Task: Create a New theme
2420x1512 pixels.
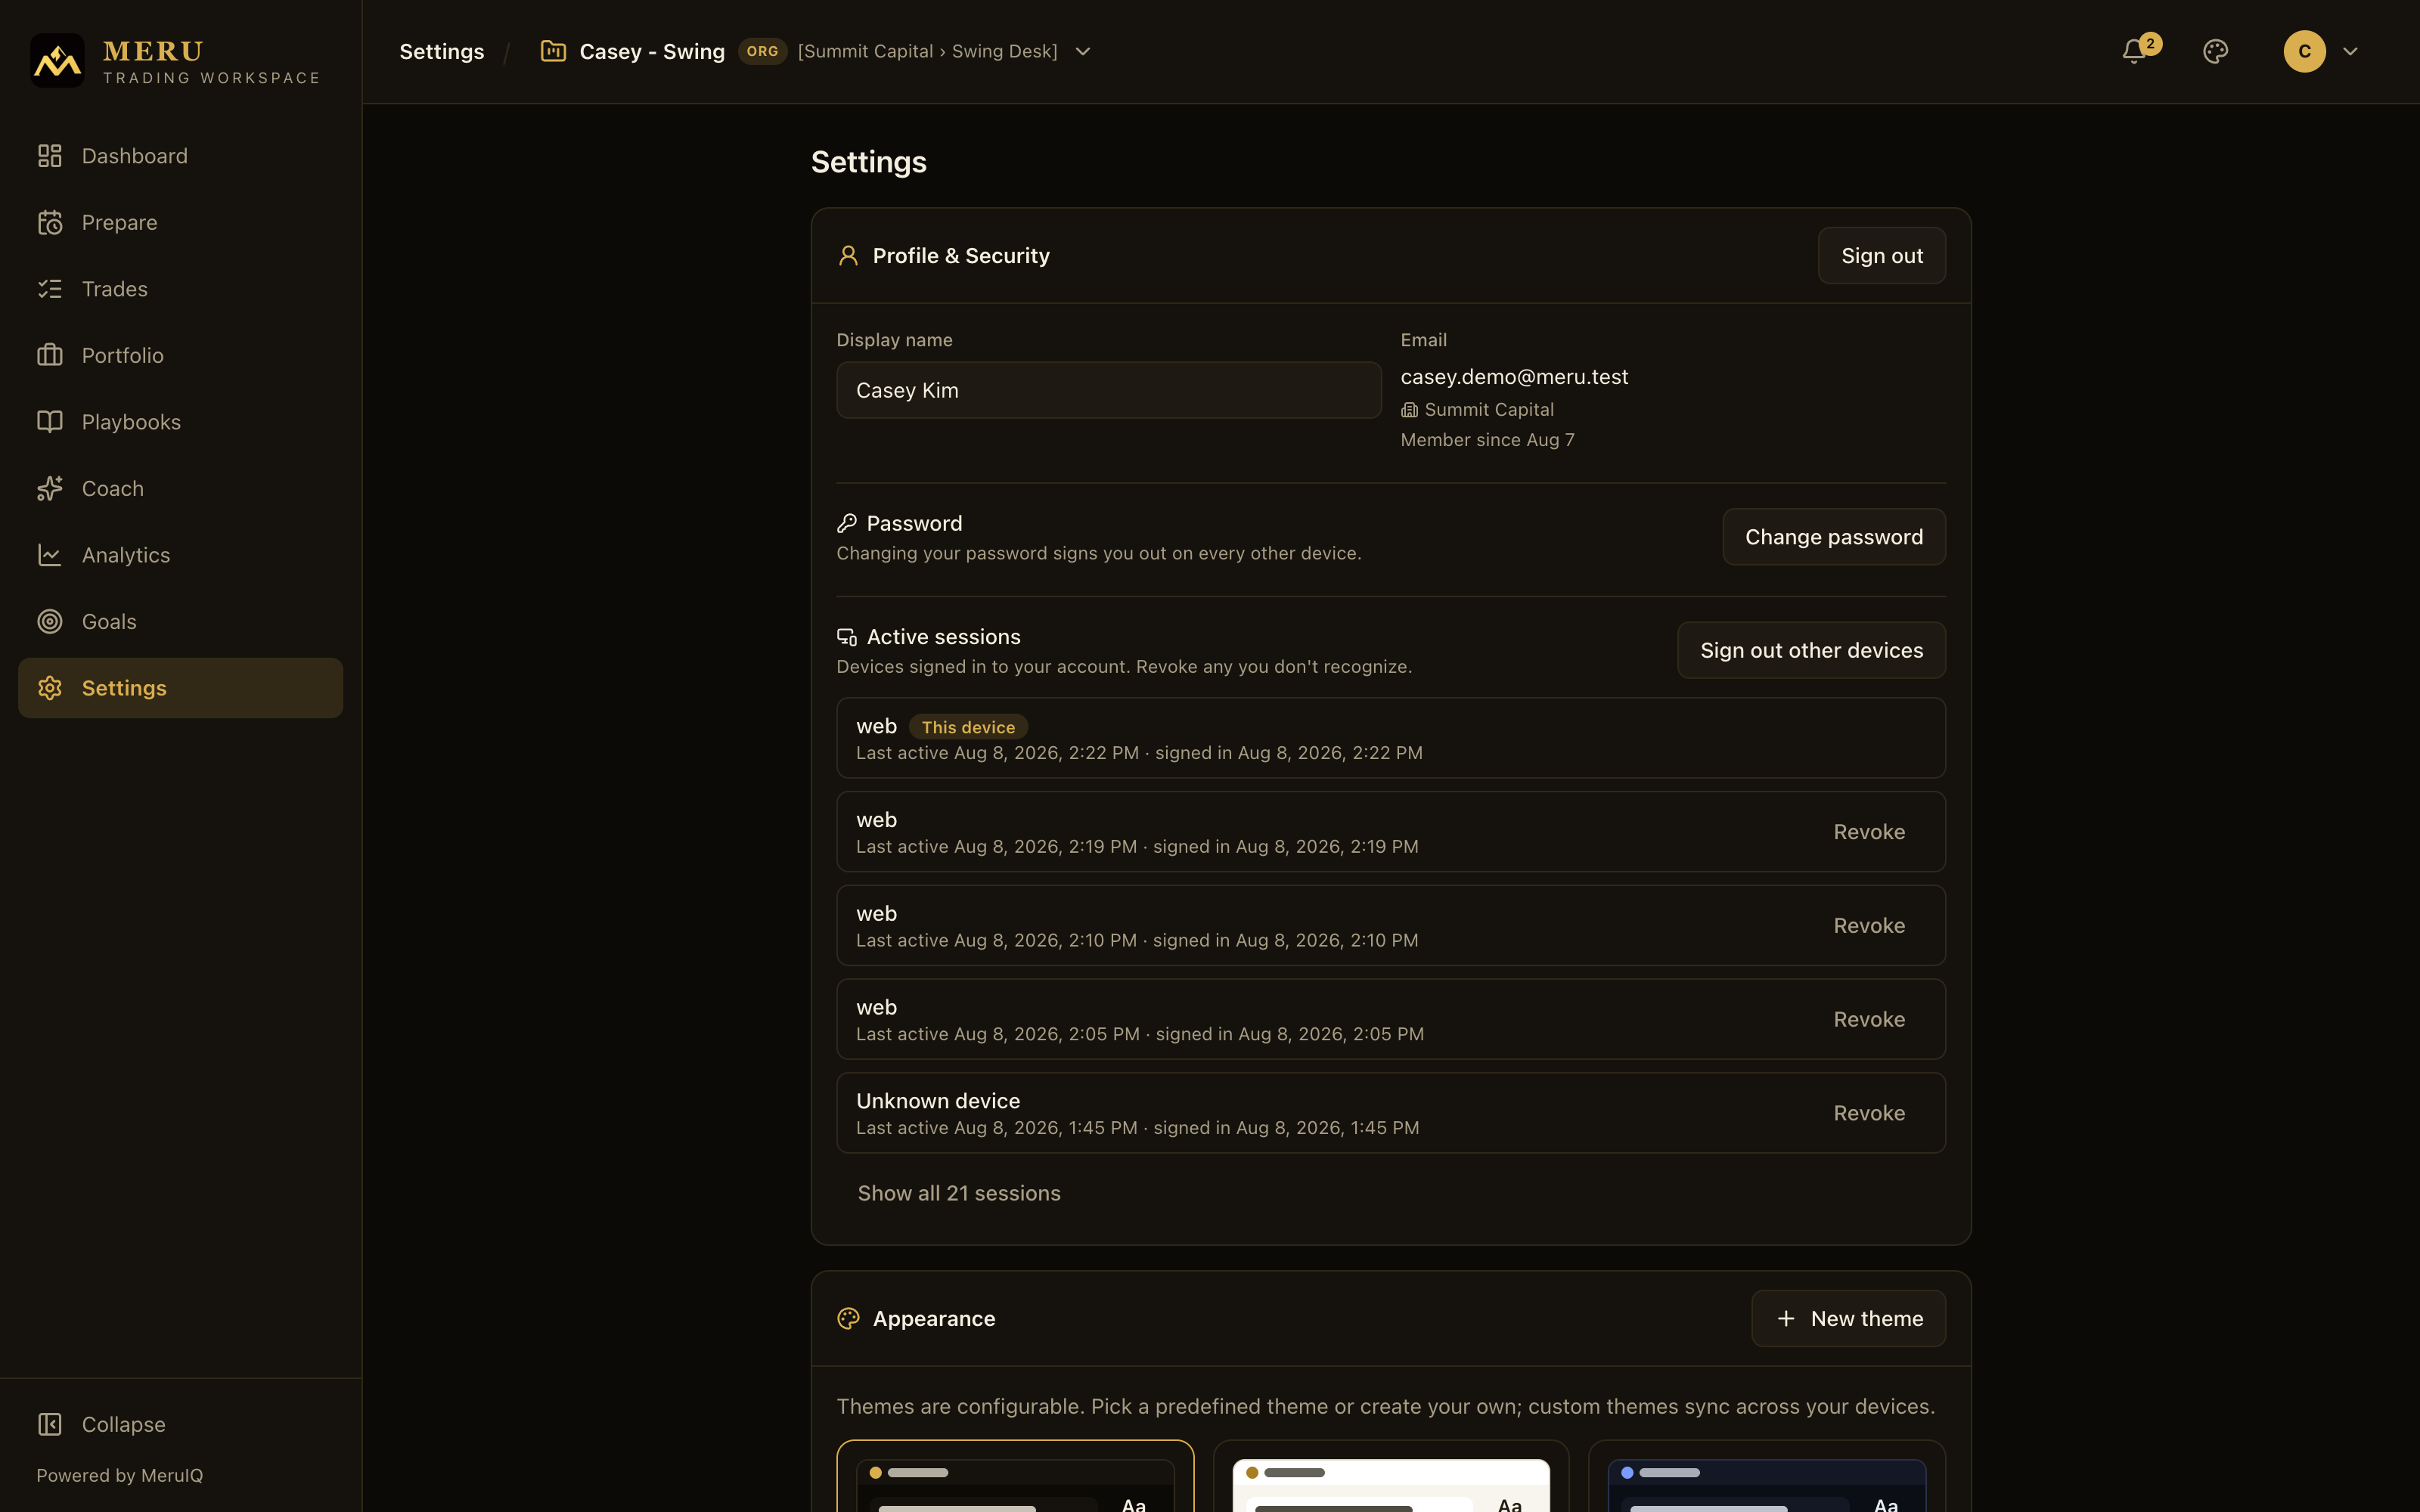Action: pos(1848,1319)
